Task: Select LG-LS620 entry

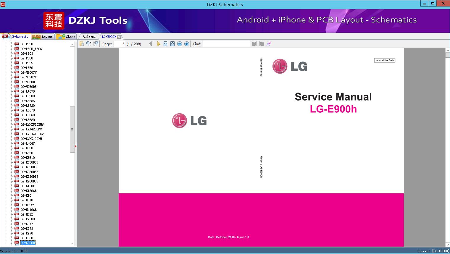Action: tap(28, 120)
